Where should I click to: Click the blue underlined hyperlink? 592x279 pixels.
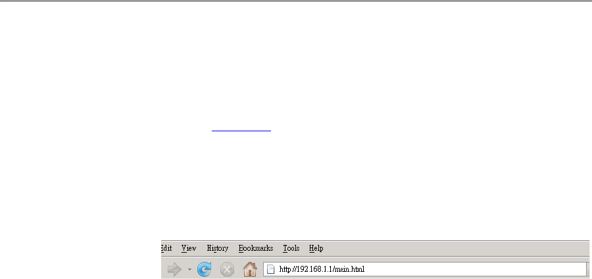[x=241, y=129]
